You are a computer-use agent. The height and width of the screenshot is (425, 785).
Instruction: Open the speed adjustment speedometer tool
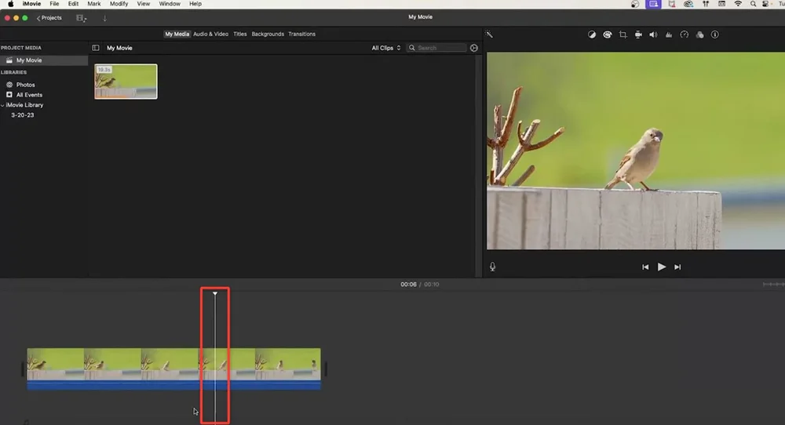click(x=684, y=35)
